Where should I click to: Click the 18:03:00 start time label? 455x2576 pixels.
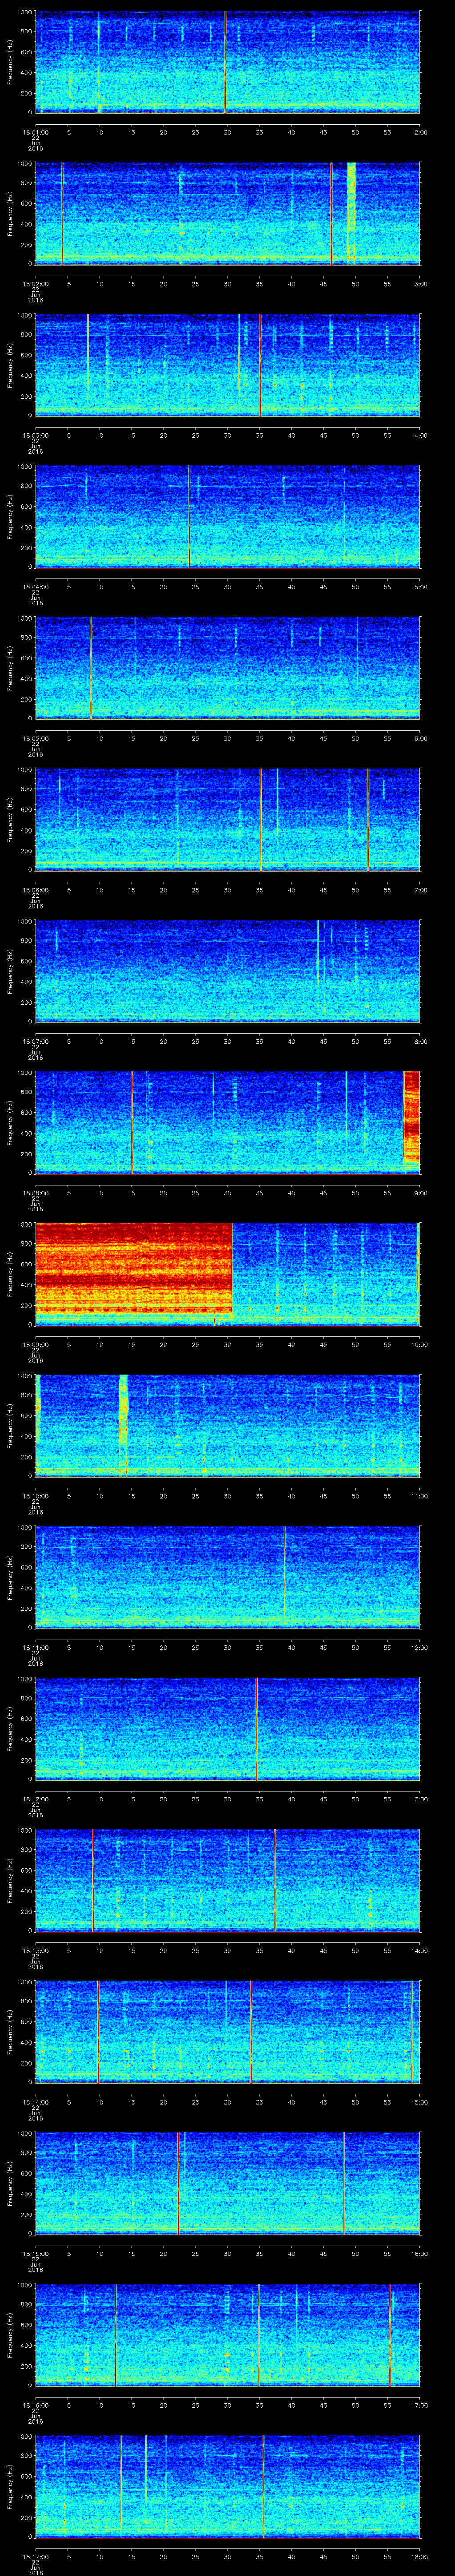coord(35,435)
